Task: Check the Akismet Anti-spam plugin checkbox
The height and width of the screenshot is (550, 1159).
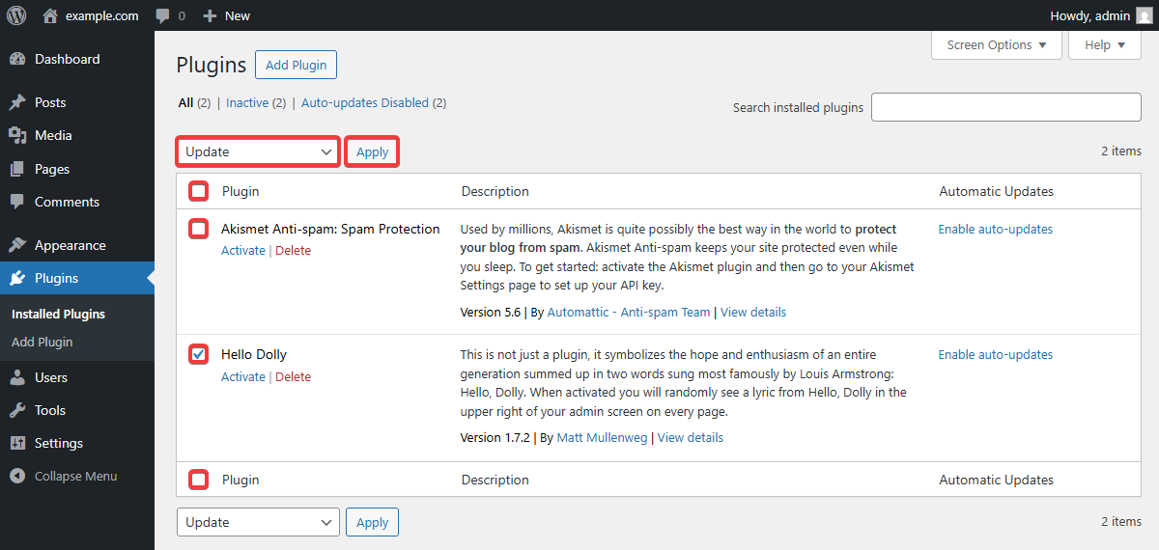Action: (x=198, y=230)
